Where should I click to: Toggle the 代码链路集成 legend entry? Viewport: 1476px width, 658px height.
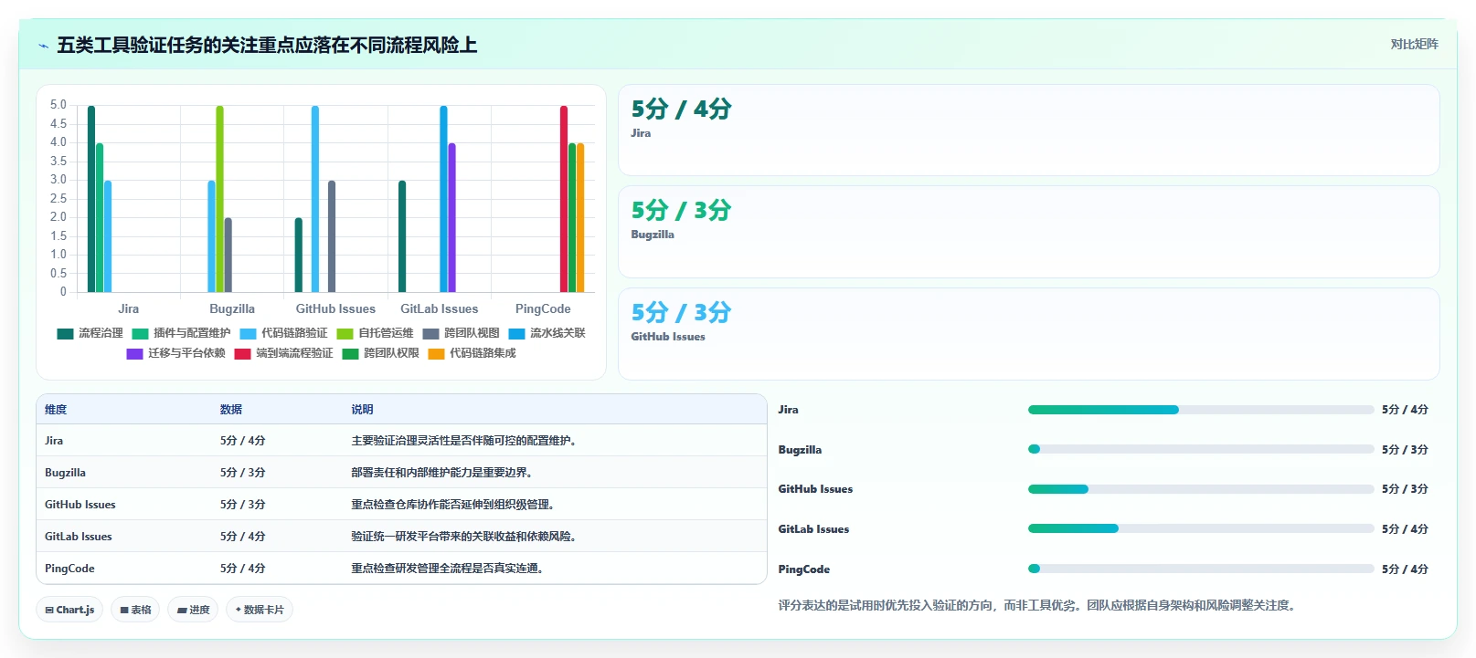(x=472, y=353)
